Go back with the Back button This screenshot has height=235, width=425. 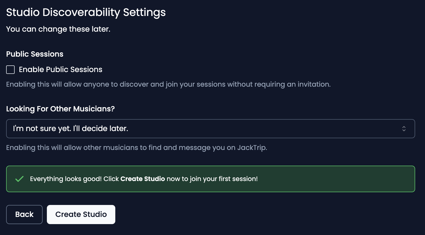click(24, 215)
